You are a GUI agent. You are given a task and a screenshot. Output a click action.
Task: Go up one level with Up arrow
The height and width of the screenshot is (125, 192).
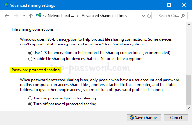(31, 16)
